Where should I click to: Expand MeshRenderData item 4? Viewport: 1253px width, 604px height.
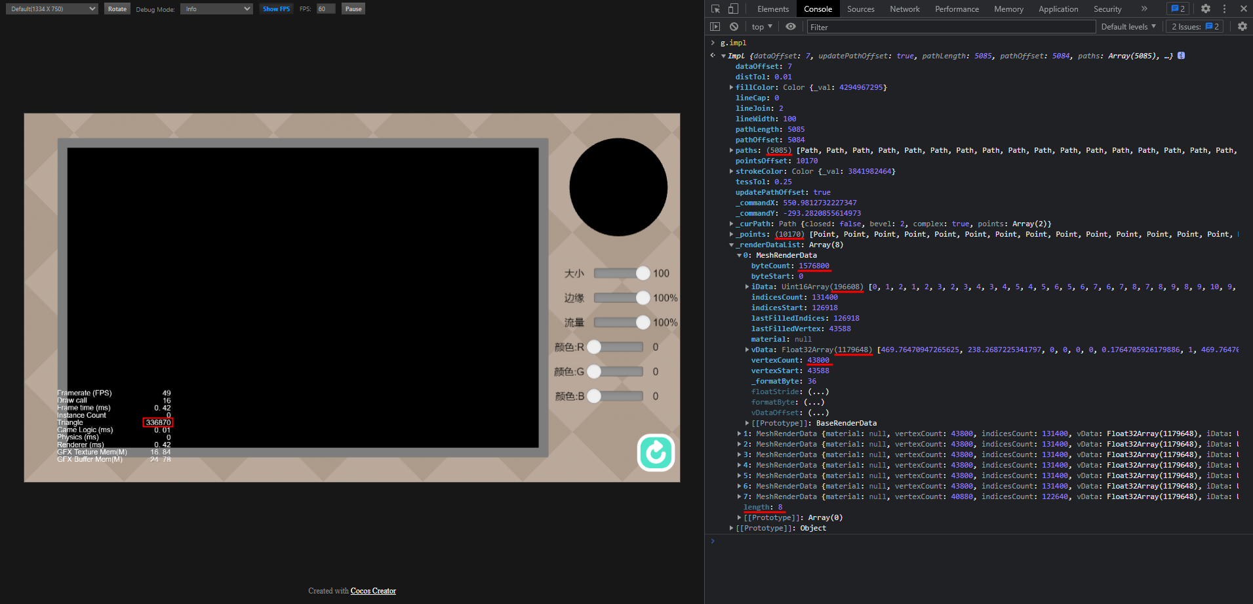739,465
